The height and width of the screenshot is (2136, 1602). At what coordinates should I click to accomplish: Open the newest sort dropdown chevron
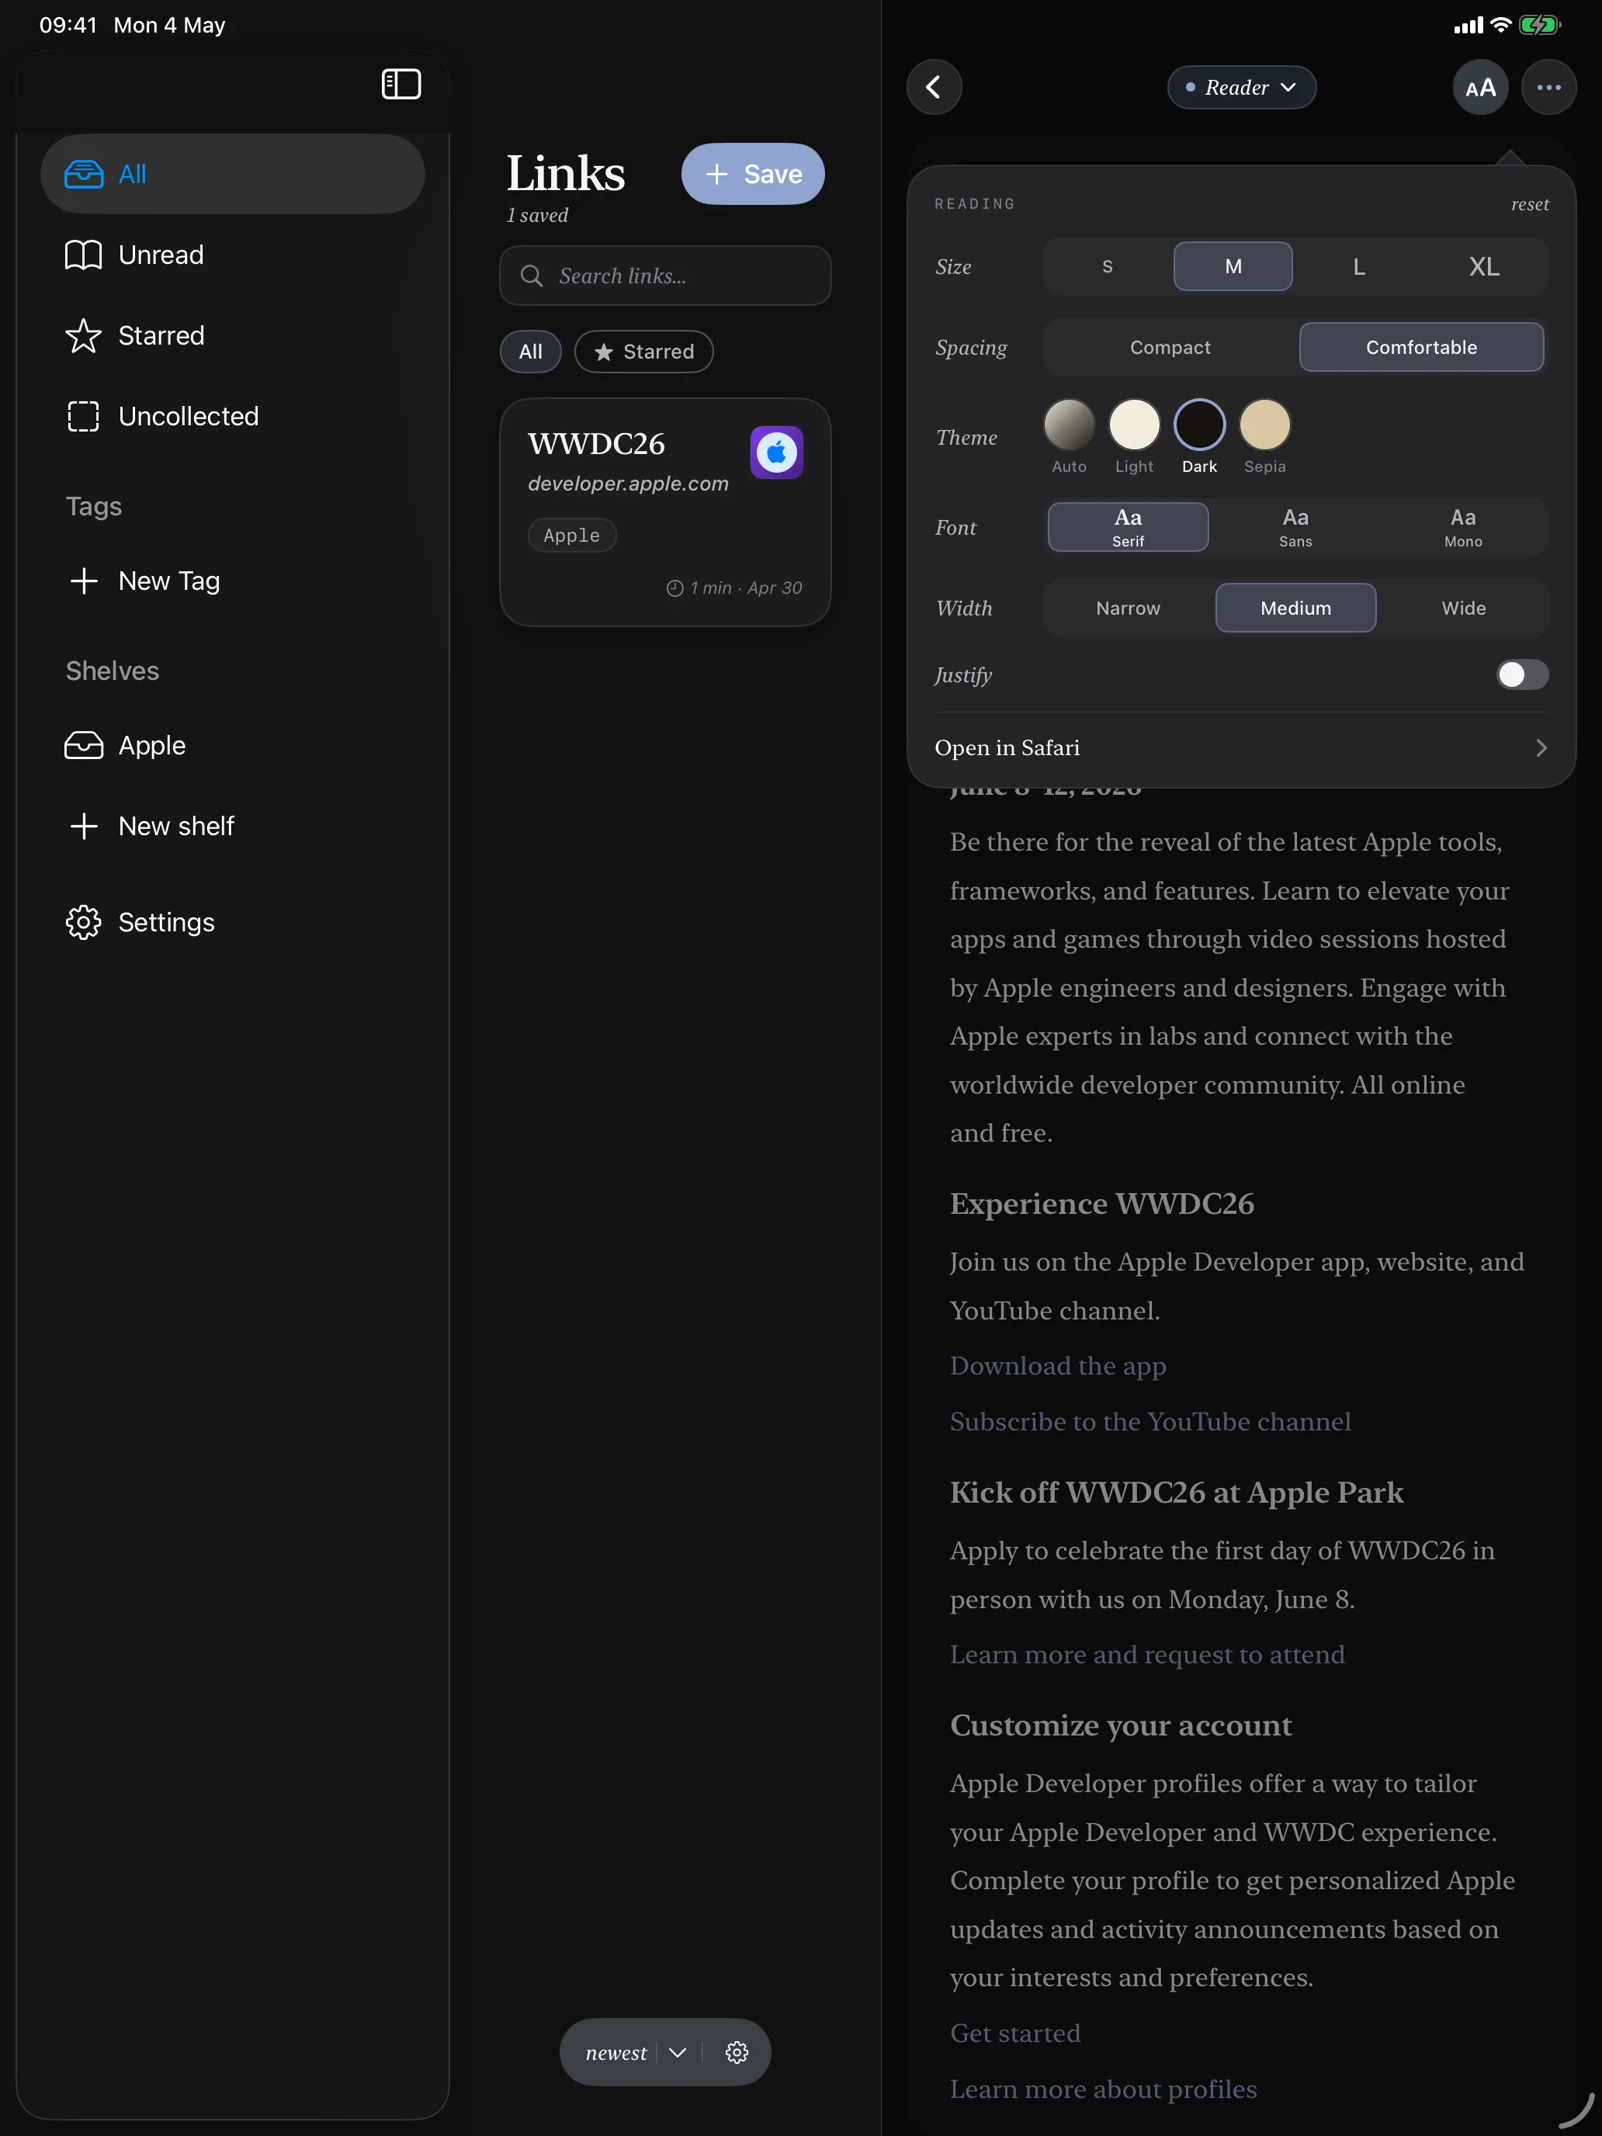click(x=678, y=2052)
